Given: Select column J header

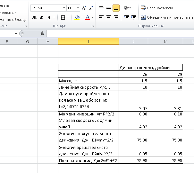Looking at the screenshot, I should [x=133, y=41].
